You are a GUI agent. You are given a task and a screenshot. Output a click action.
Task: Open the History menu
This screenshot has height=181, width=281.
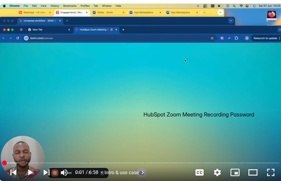[55, 6]
